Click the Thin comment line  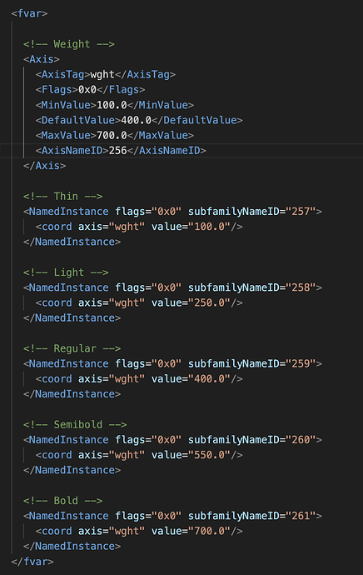point(63,196)
